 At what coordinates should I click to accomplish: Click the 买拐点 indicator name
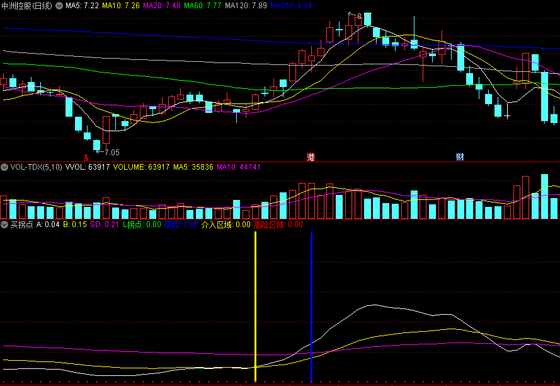tap(22, 225)
